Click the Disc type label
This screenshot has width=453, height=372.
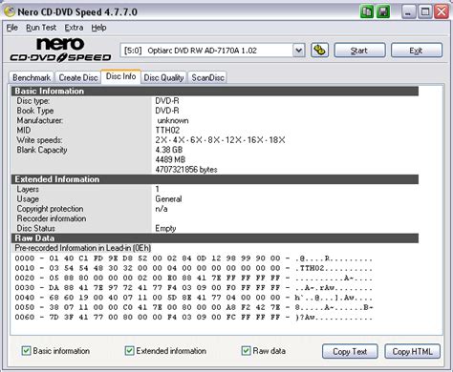point(33,101)
